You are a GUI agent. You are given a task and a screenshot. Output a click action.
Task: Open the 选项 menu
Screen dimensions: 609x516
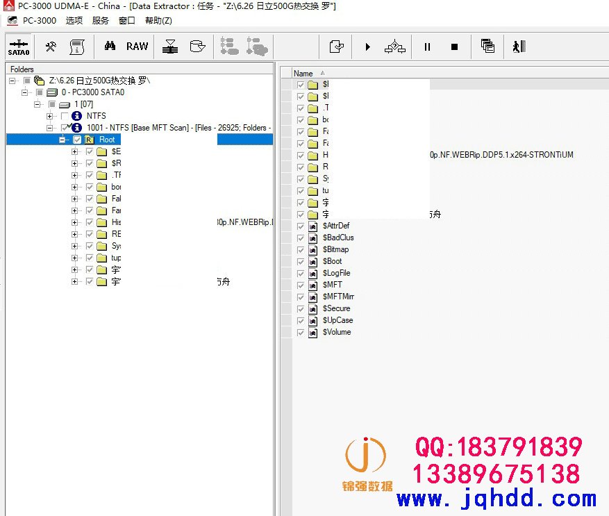[x=74, y=21]
